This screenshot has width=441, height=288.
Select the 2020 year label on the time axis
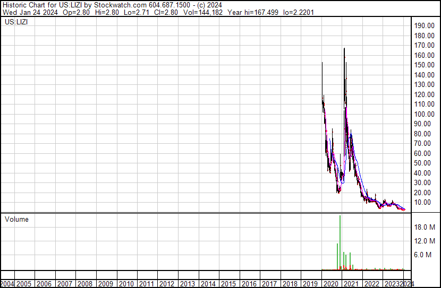[331, 284]
